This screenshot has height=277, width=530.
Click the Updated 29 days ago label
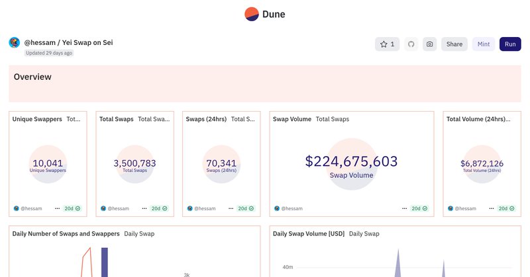point(49,53)
